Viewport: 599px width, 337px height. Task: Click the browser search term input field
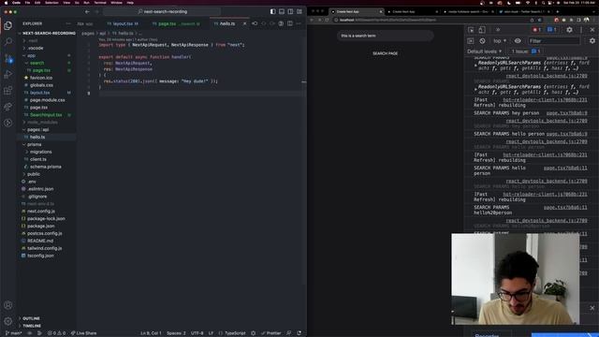click(x=385, y=36)
